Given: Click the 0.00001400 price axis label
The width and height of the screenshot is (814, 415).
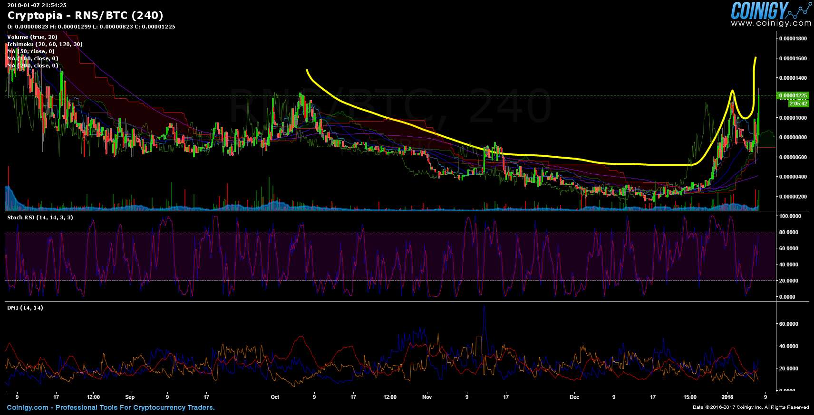Looking at the screenshot, I should 793,78.
